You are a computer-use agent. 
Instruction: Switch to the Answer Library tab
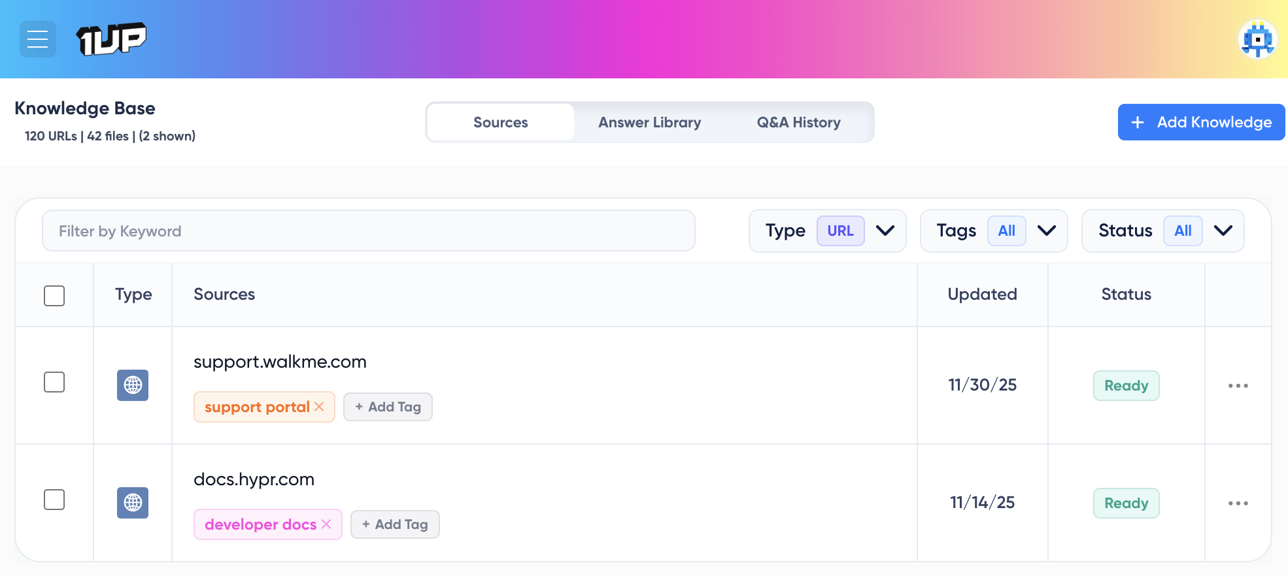pyautogui.click(x=649, y=122)
